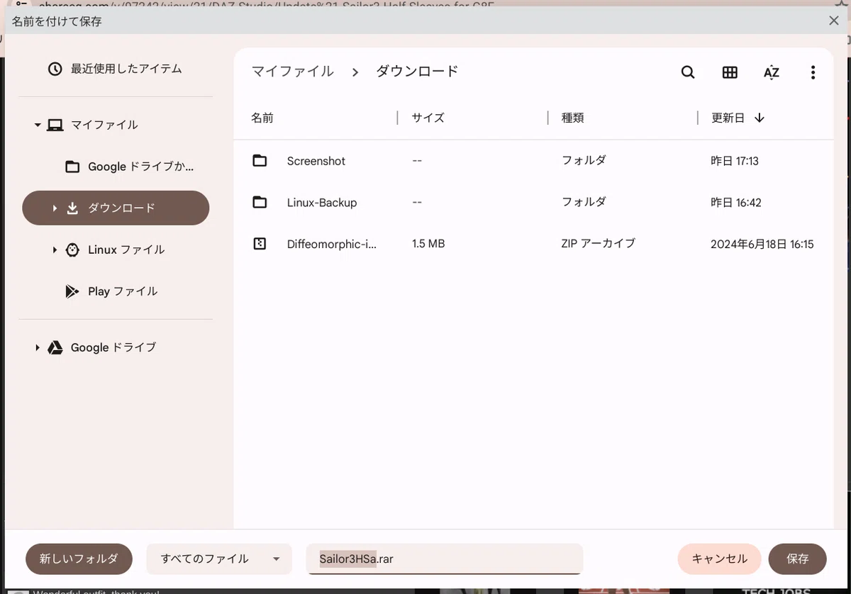
Task: Select the Linux-Backup folder name
Action: pos(322,202)
